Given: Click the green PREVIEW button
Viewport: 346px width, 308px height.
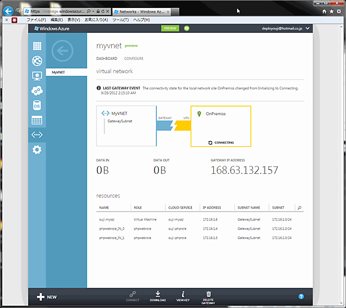Looking at the screenshot, I should pos(170,28).
